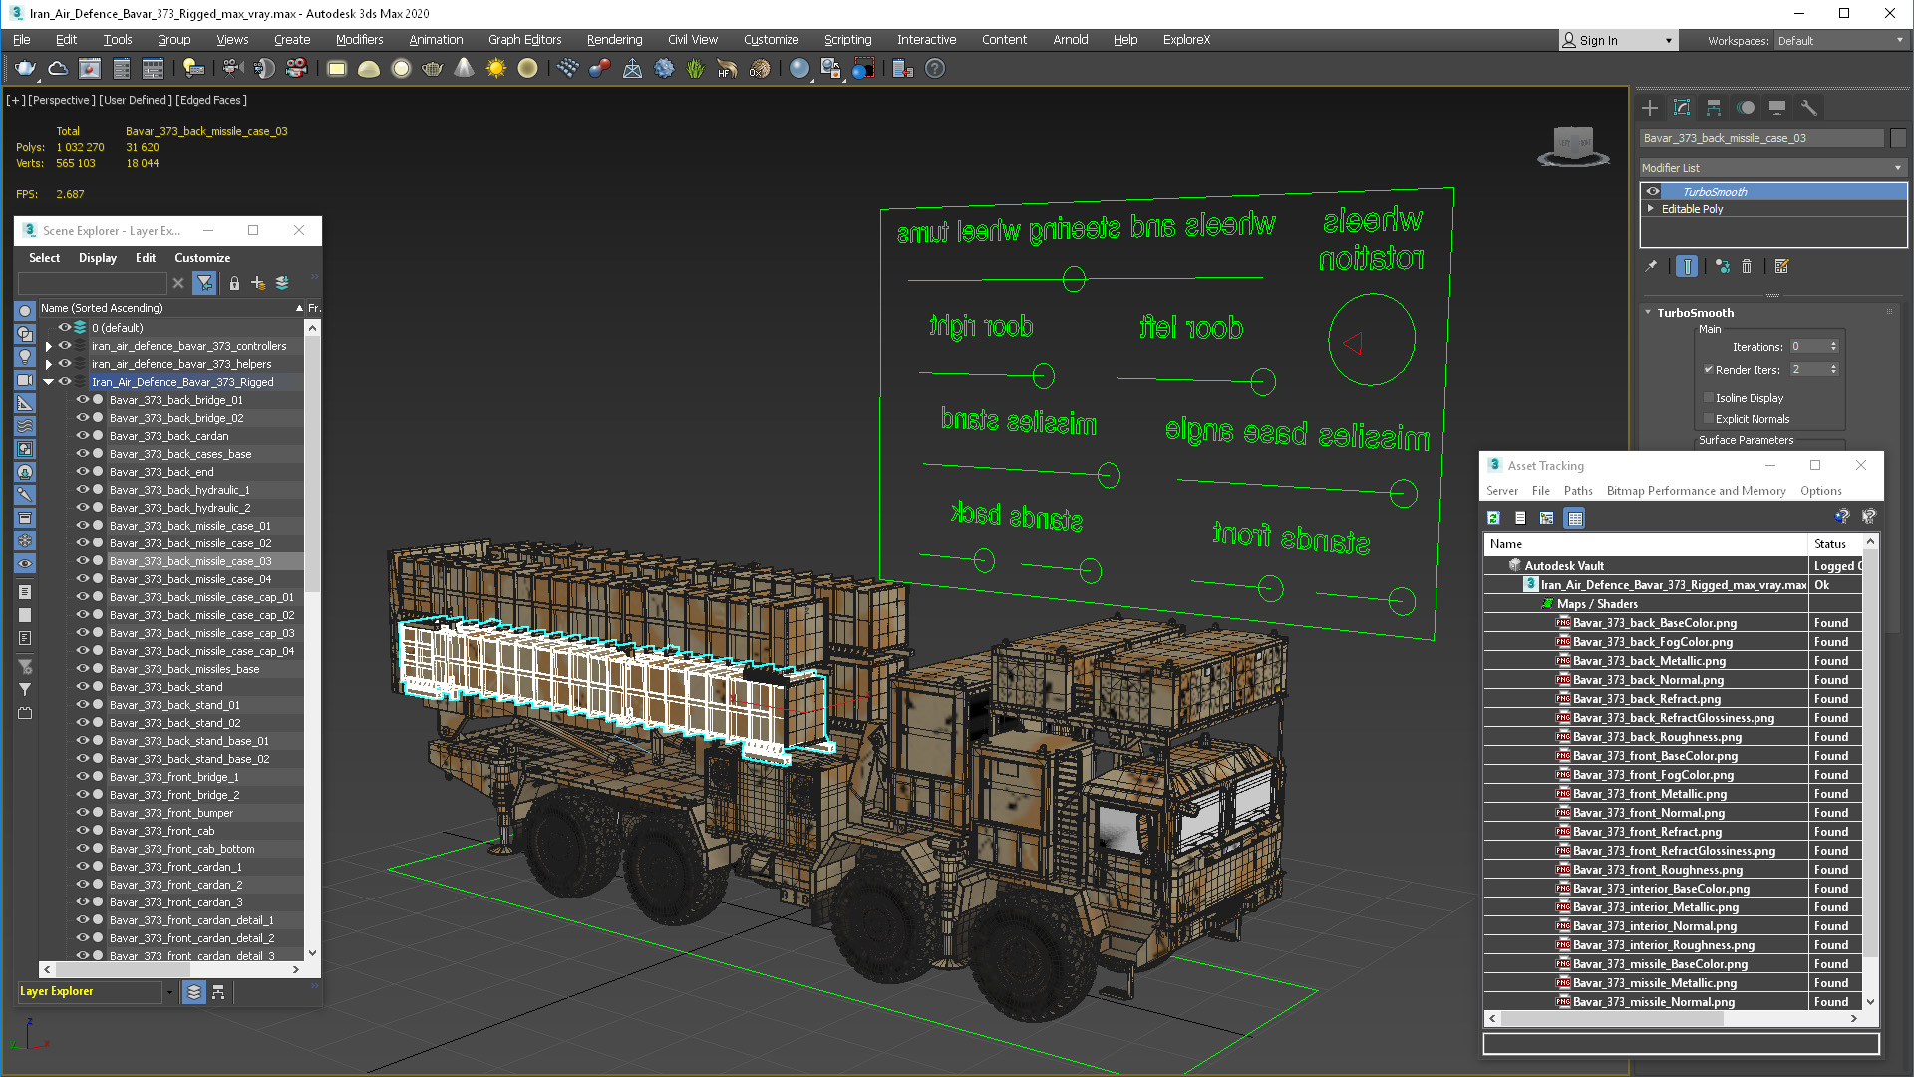Screen dimensions: 1914x1077
Task: Click the lock icon in Scene Explorer
Action: pyautogui.click(x=234, y=283)
